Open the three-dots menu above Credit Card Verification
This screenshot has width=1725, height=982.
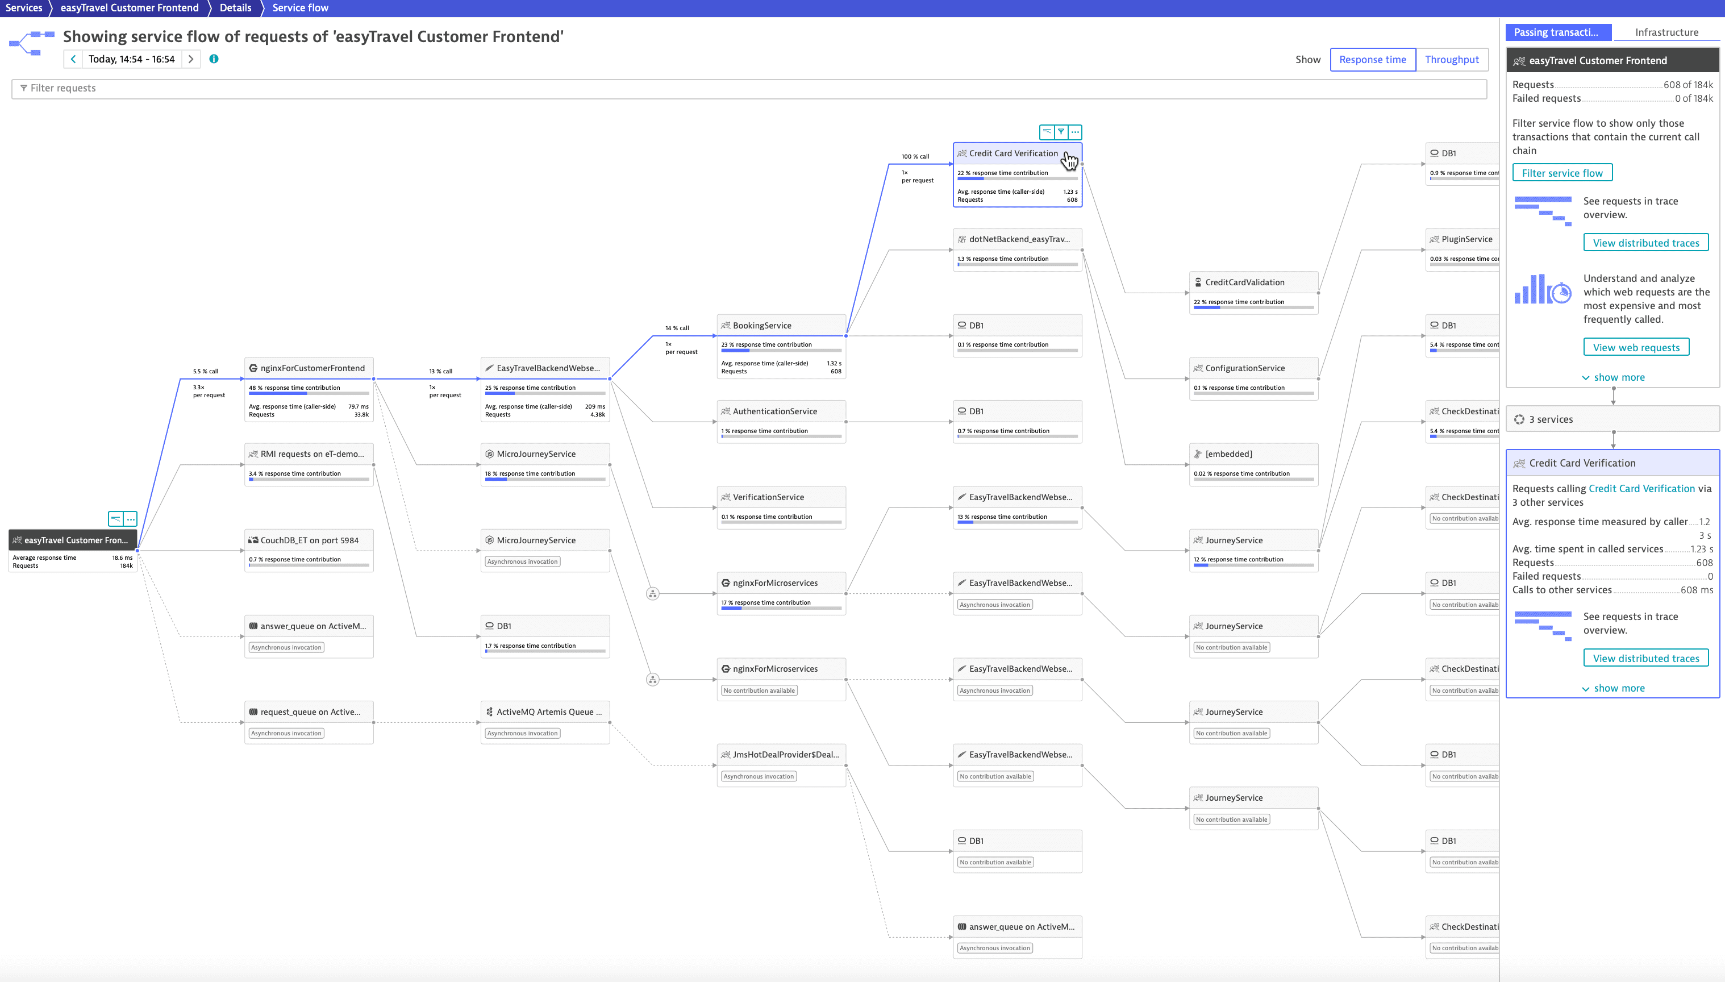[1075, 132]
